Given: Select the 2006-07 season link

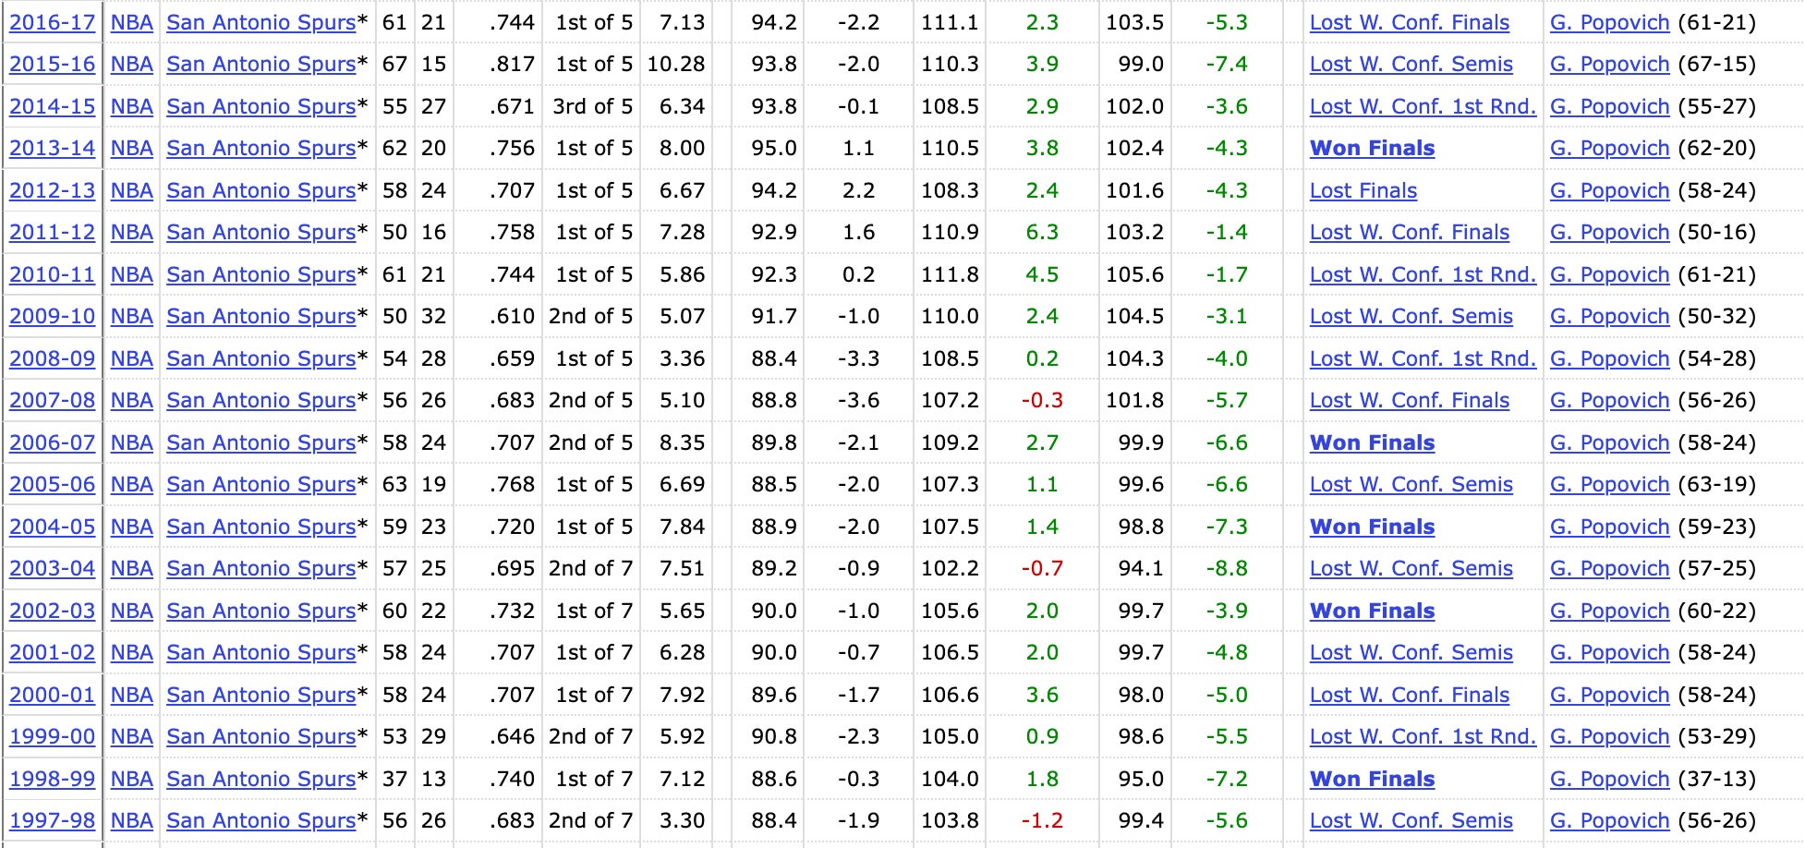Looking at the screenshot, I should click(52, 442).
